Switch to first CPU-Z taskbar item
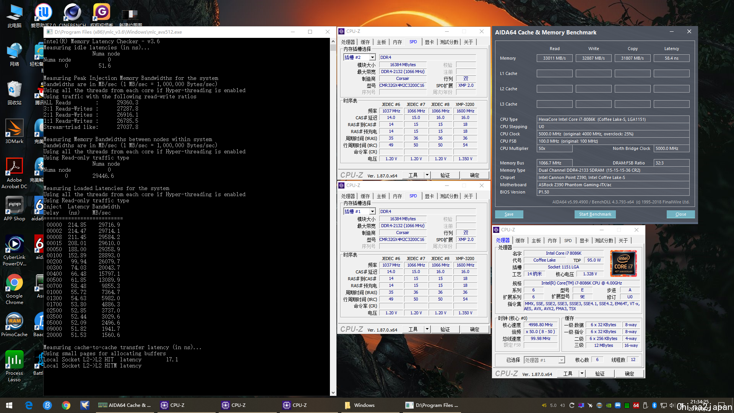 186,405
